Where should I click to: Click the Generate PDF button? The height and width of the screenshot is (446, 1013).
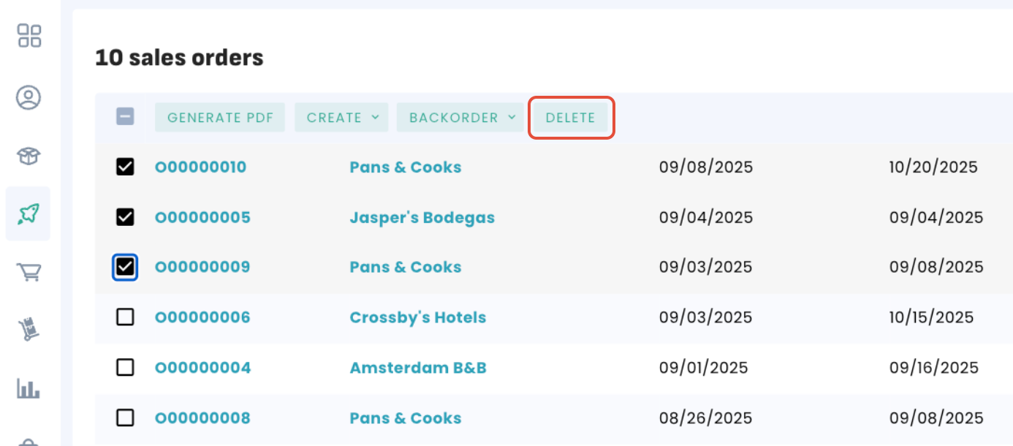tap(220, 118)
